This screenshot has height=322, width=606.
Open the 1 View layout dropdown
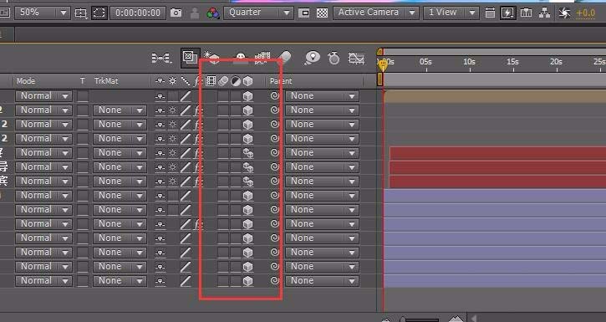click(451, 13)
